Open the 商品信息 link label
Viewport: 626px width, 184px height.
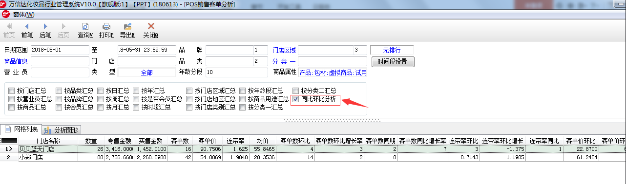16,61
